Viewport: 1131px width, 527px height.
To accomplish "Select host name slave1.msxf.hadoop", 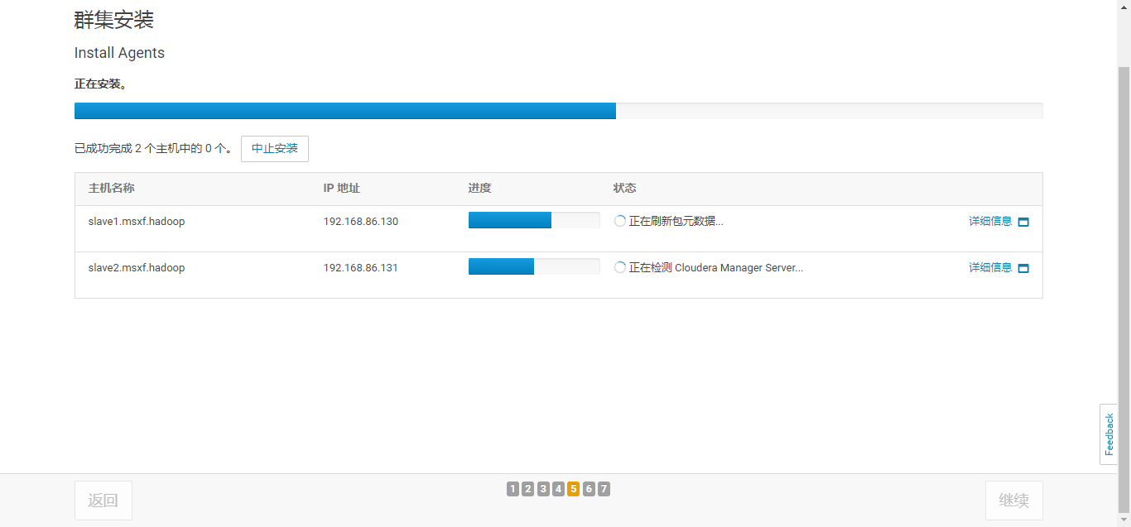I will [137, 222].
